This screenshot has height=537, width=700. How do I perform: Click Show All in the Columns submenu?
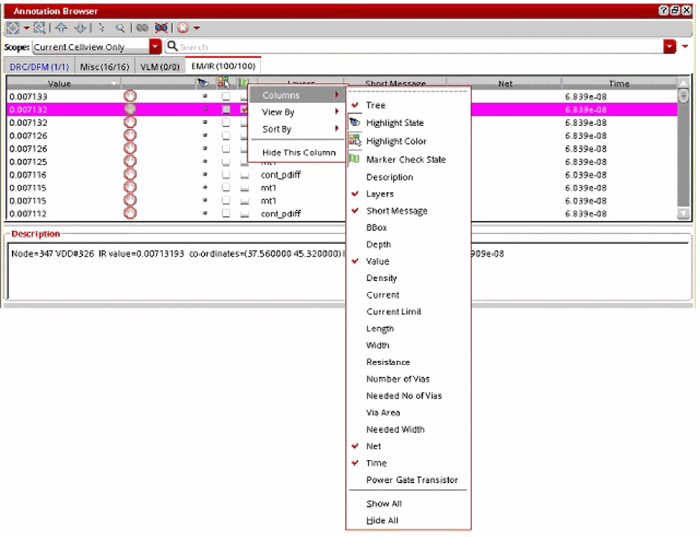[x=384, y=503]
